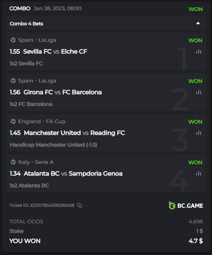Click the BC.GAME logo

[x=186, y=206]
